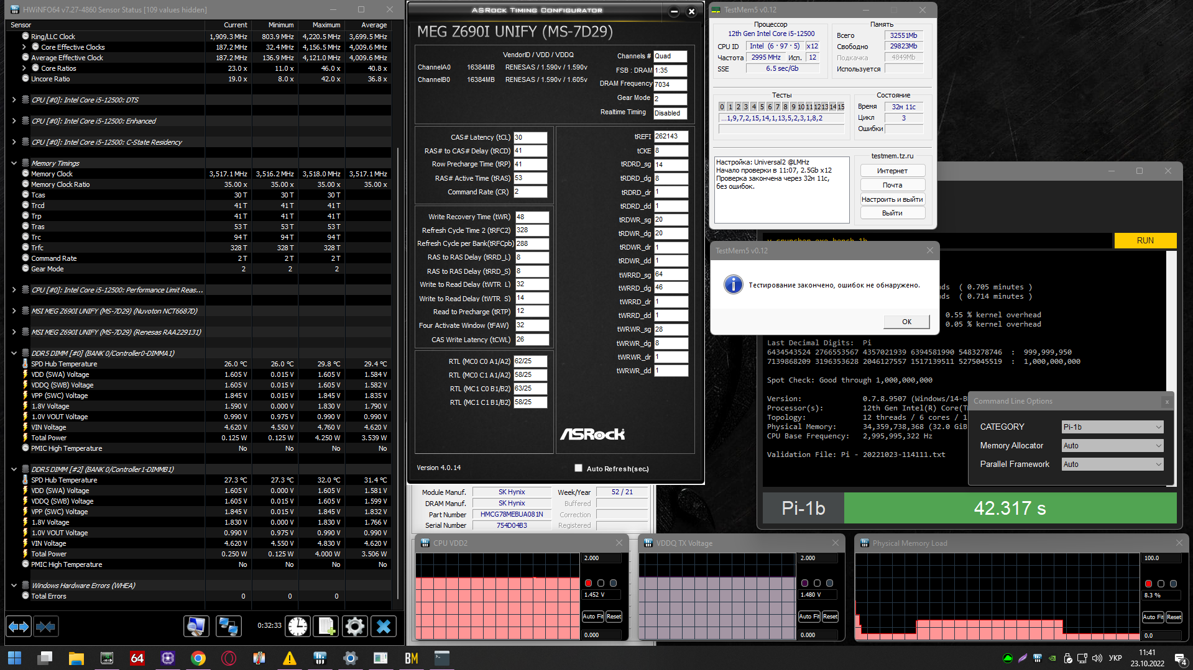Screen dimensions: 1193x670
Task: Click Reset in Physical Memory Load graph
Action: (1174, 617)
